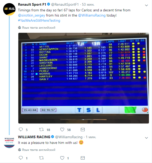Image resolution: width=152 pixels, height=163 pixels.
Task: Like the Renault Sport F1 tweet
Action: (x=62, y=129)
